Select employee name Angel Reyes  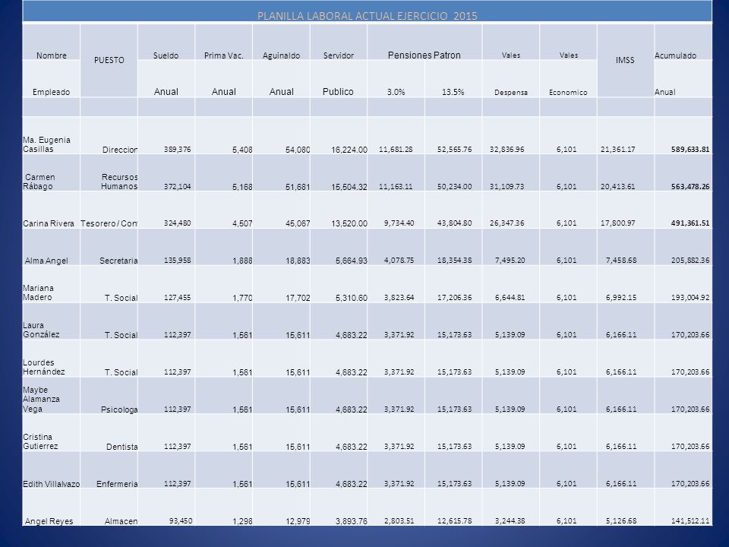(x=49, y=521)
